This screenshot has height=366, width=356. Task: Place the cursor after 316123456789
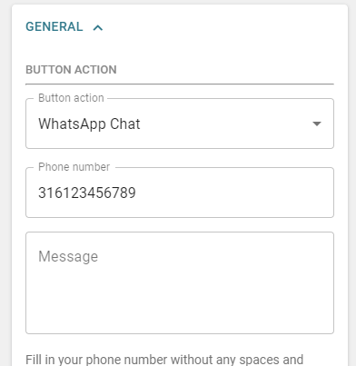136,193
